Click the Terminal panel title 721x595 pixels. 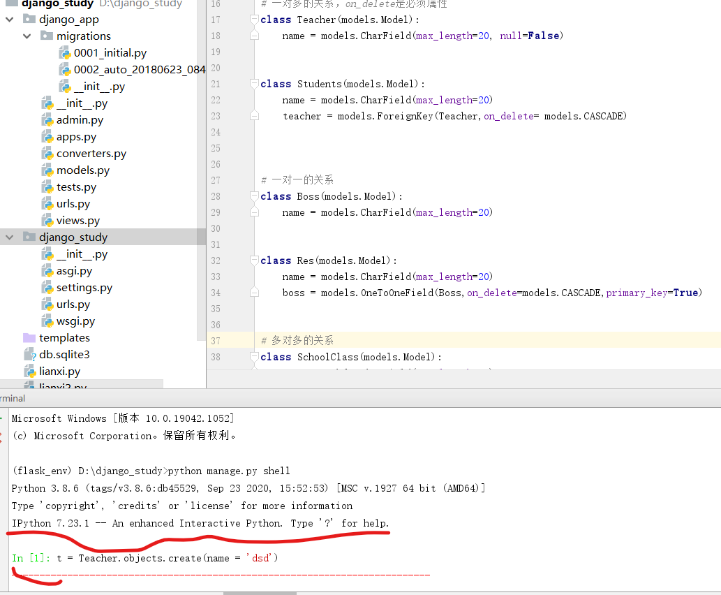coord(13,399)
